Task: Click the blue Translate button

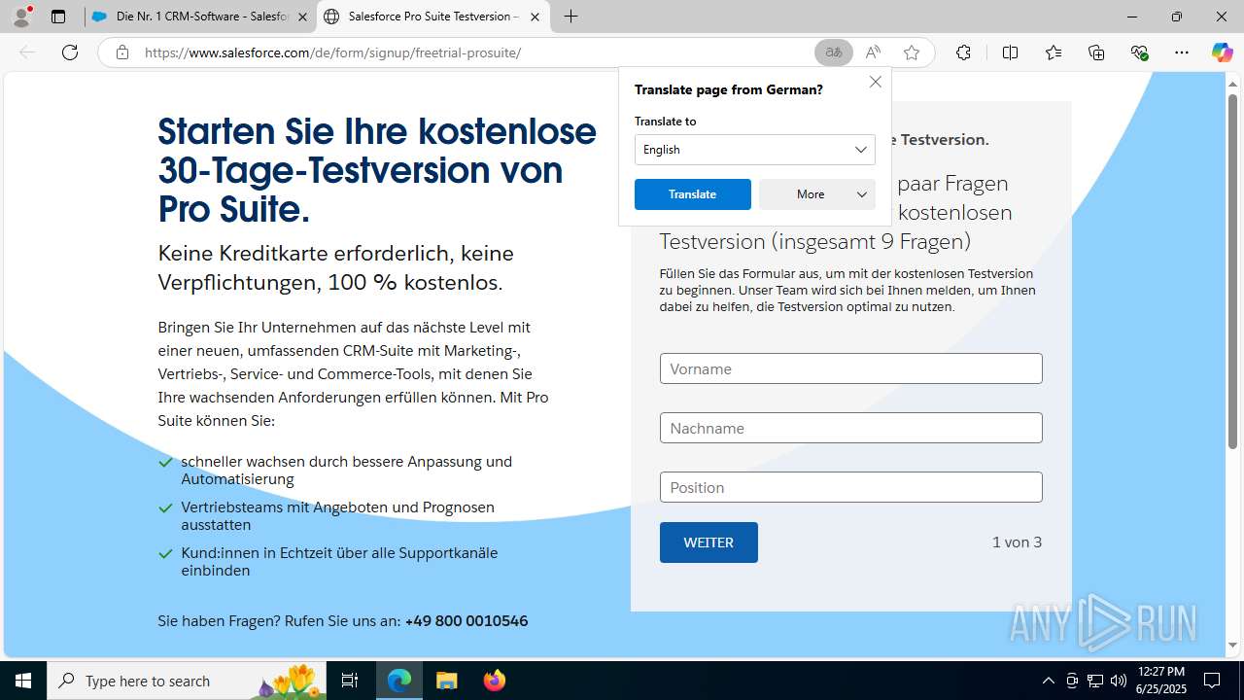Action: coord(693,194)
